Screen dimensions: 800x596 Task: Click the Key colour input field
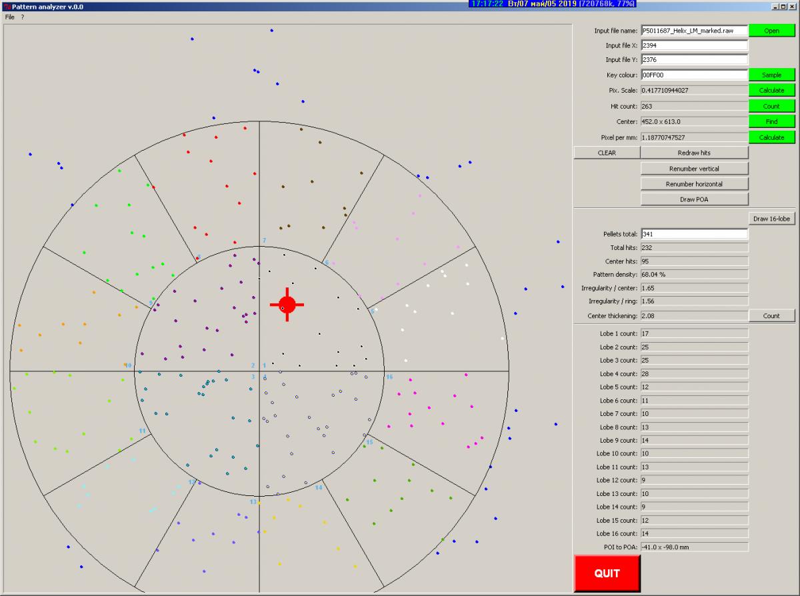click(x=693, y=75)
